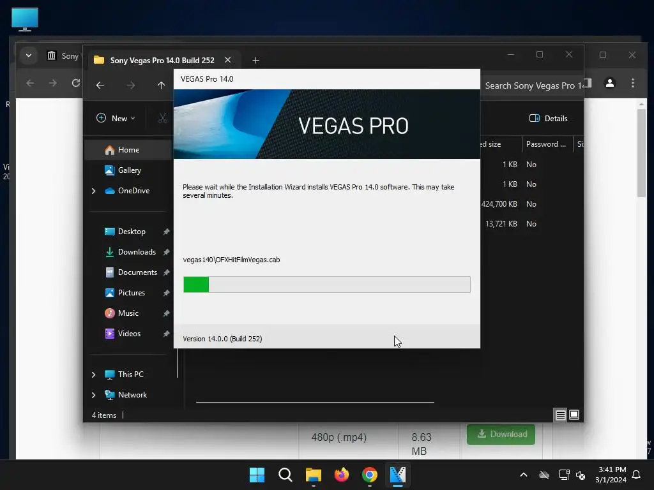This screenshot has width=654, height=490.
Task: Select the Sony Vegas Pro 14.0 Build 252 tab
Action: 162,60
